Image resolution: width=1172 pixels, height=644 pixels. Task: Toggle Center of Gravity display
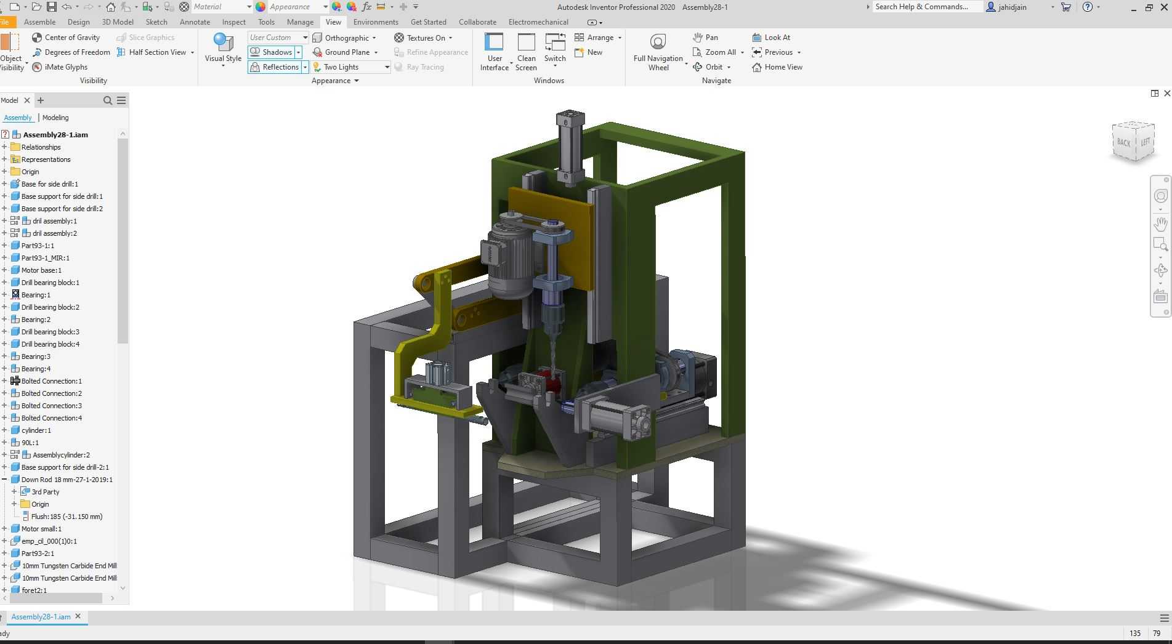click(x=66, y=38)
